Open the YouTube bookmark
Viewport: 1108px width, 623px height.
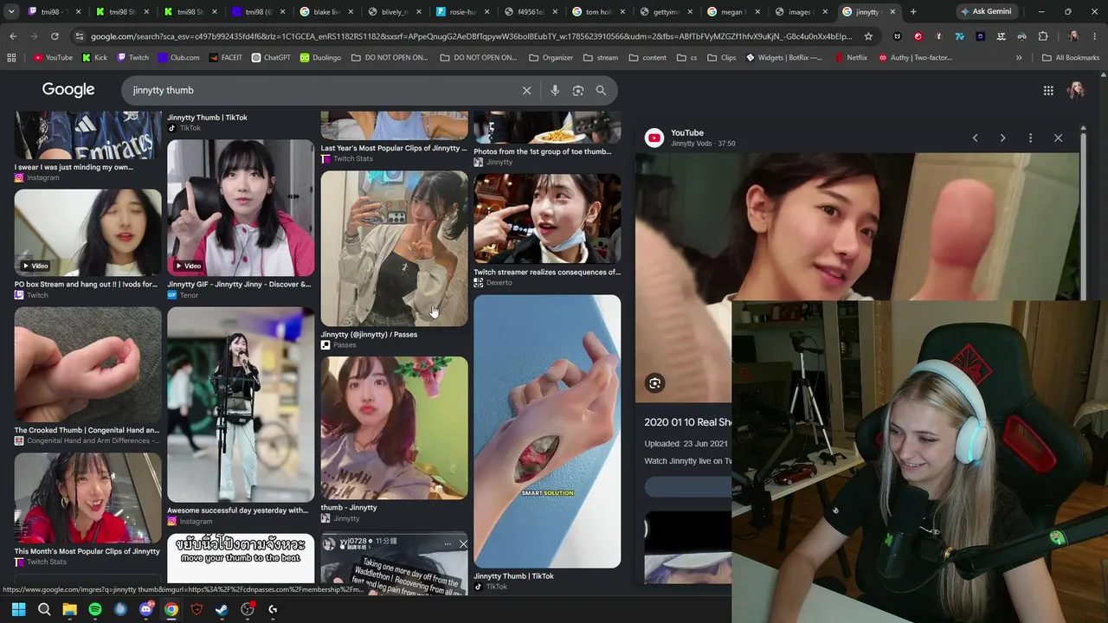53,58
